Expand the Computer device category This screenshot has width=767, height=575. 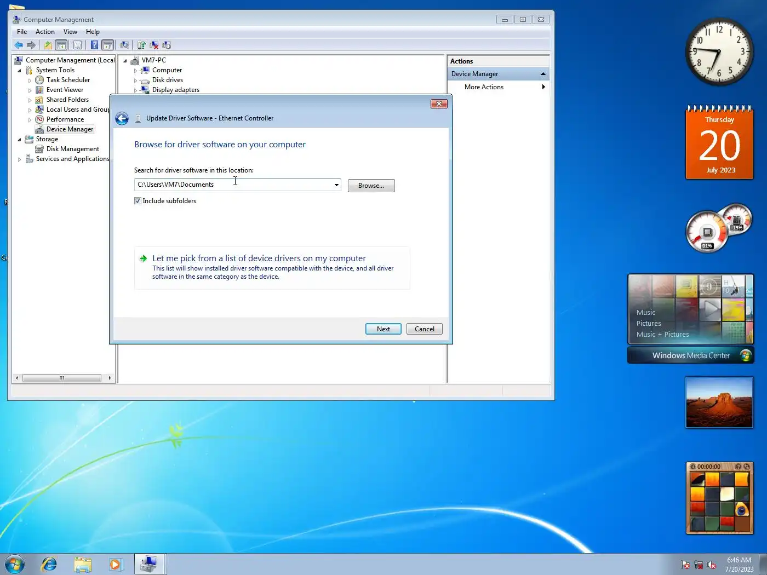click(136, 71)
